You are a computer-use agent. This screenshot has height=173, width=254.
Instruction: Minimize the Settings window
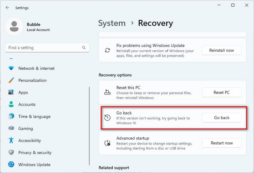219,5
